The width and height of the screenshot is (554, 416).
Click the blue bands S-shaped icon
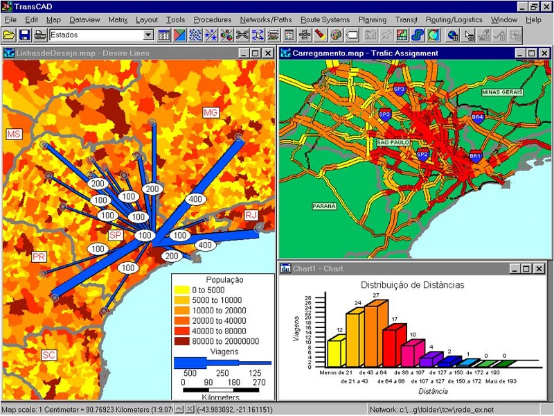[418, 35]
